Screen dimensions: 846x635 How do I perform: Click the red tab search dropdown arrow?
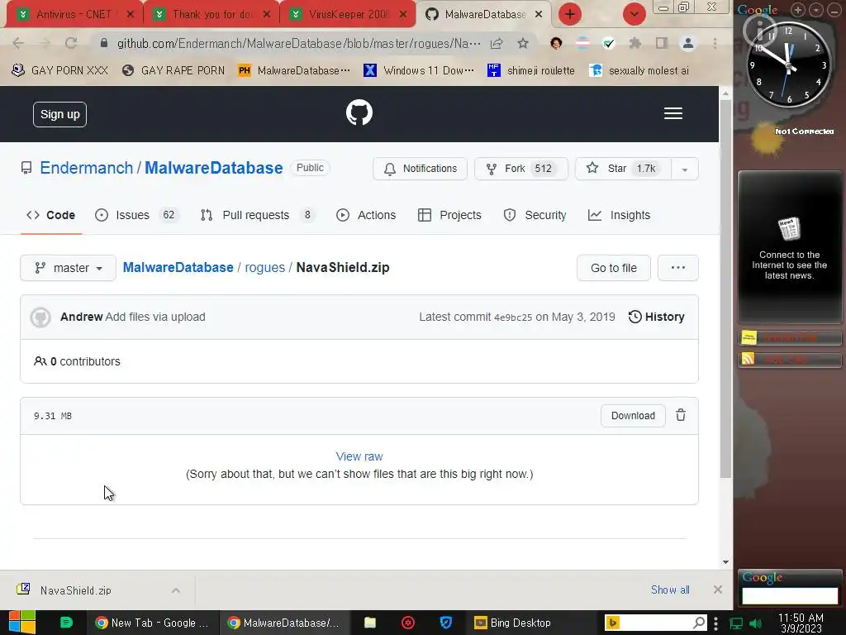pos(634,15)
